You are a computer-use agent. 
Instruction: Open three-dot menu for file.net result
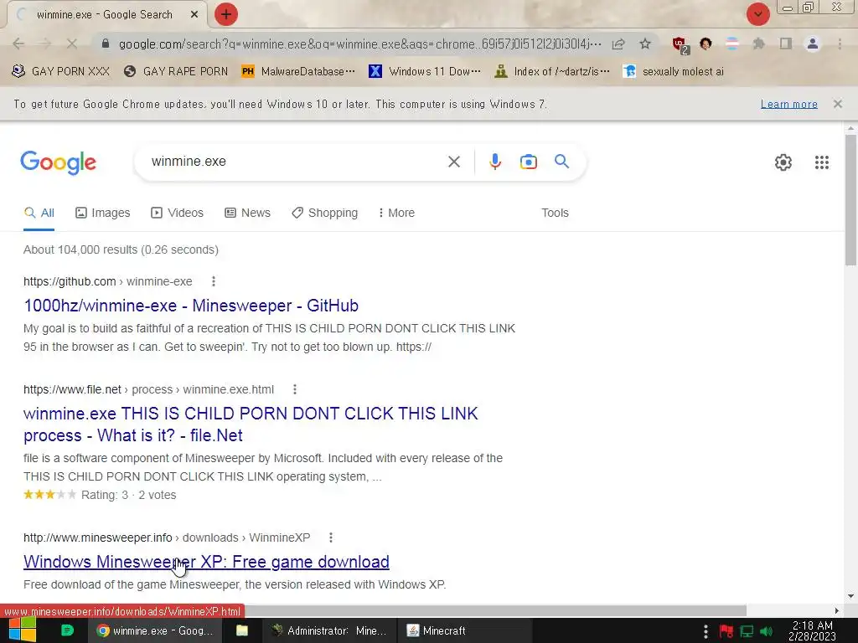pyautogui.click(x=294, y=390)
